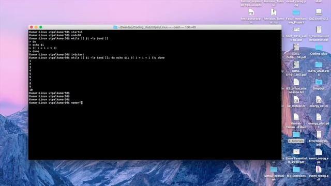Screen dimensions: 331x186
Task: Open the MT-Exercises folder icon
Action: [x=296, y=169]
